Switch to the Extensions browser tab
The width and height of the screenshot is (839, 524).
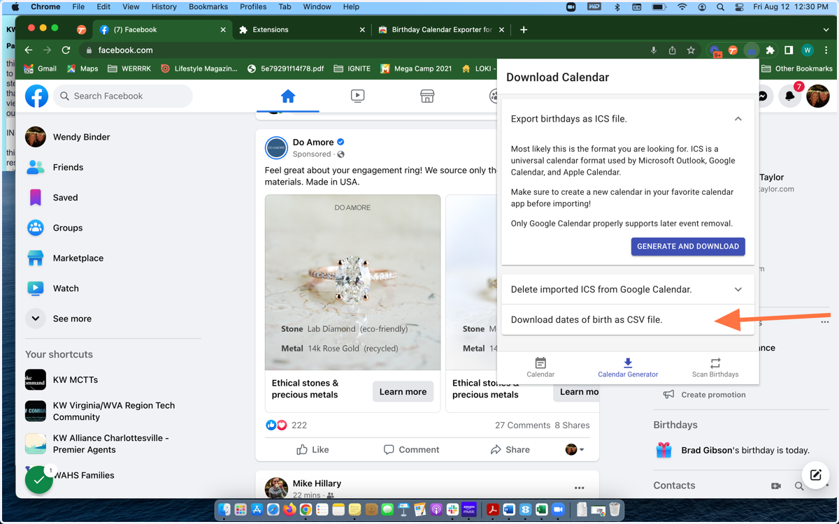(x=301, y=30)
